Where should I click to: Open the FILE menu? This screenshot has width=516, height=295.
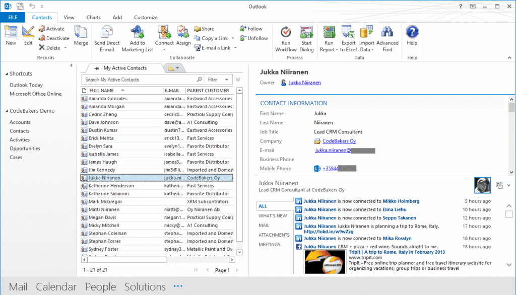[13, 18]
